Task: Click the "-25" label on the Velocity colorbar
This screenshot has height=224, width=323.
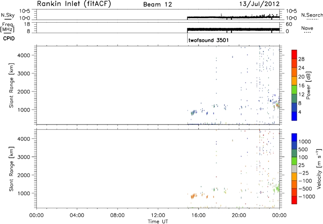Action: tap(304, 173)
